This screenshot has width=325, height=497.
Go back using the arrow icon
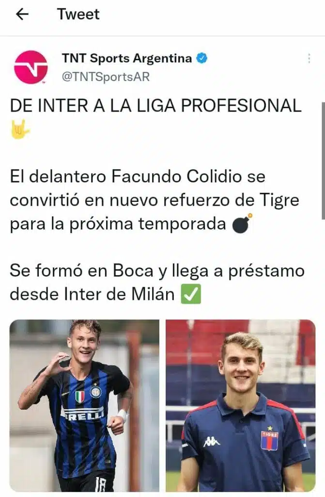point(22,14)
